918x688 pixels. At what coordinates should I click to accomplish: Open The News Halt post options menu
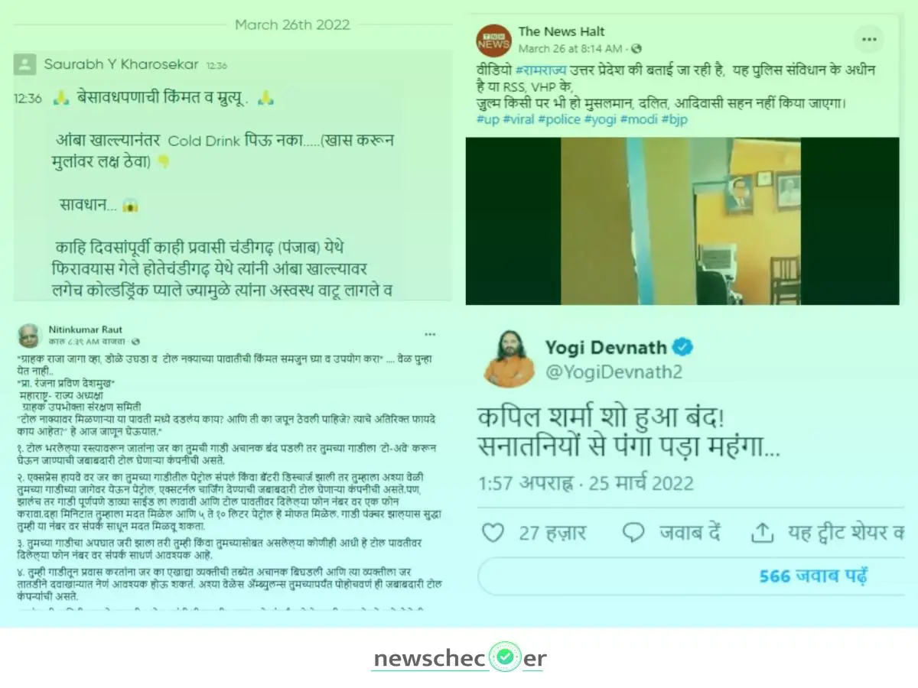[869, 39]
